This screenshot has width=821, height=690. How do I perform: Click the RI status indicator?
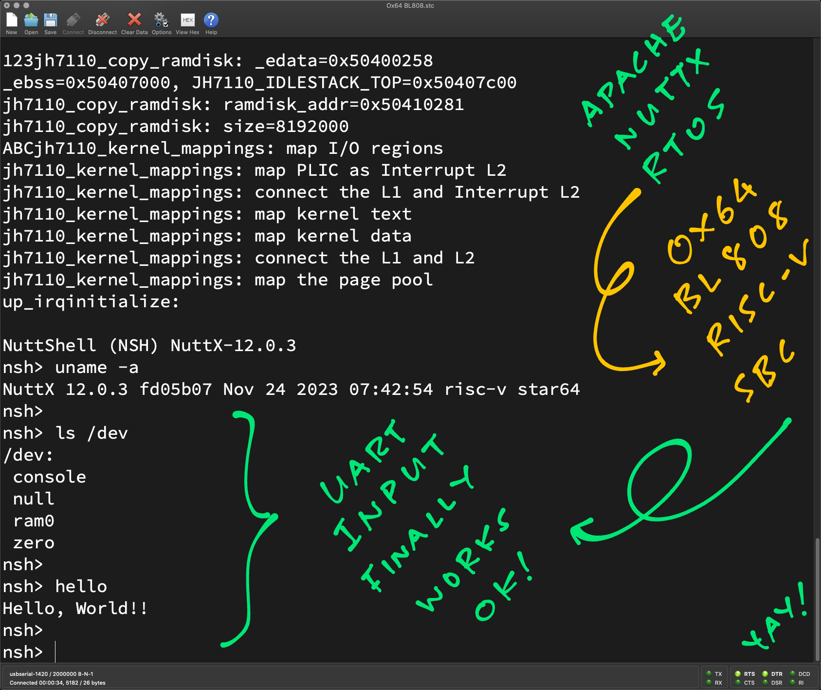(x=792, y=683)
